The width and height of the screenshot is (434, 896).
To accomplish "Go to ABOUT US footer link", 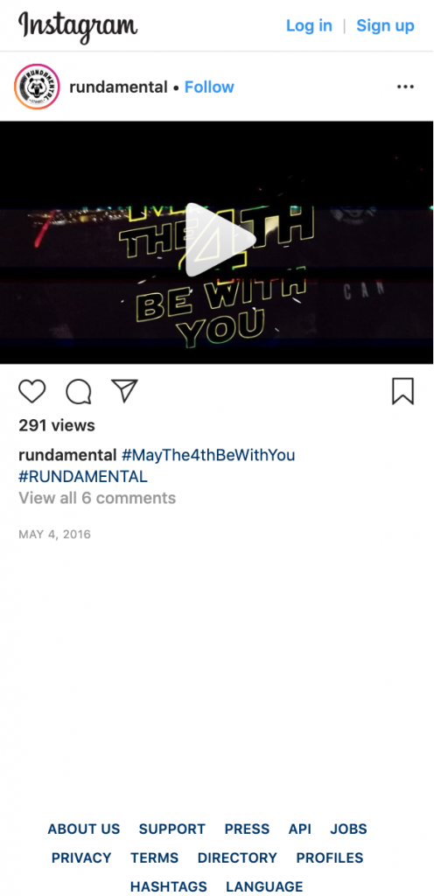I will [84, 829].
